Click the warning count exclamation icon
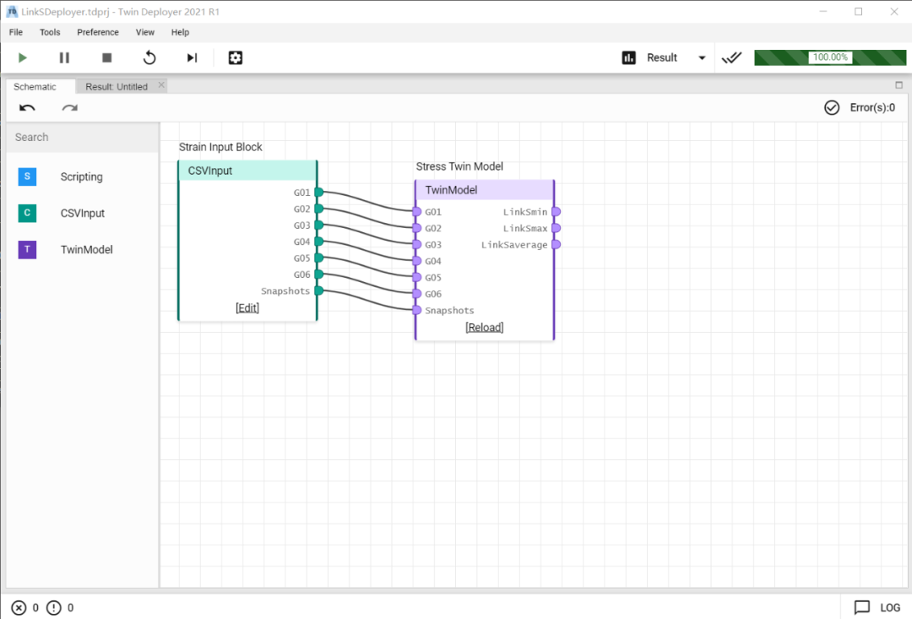The width and height of the screenshot is (912, 619). point(53,608)
